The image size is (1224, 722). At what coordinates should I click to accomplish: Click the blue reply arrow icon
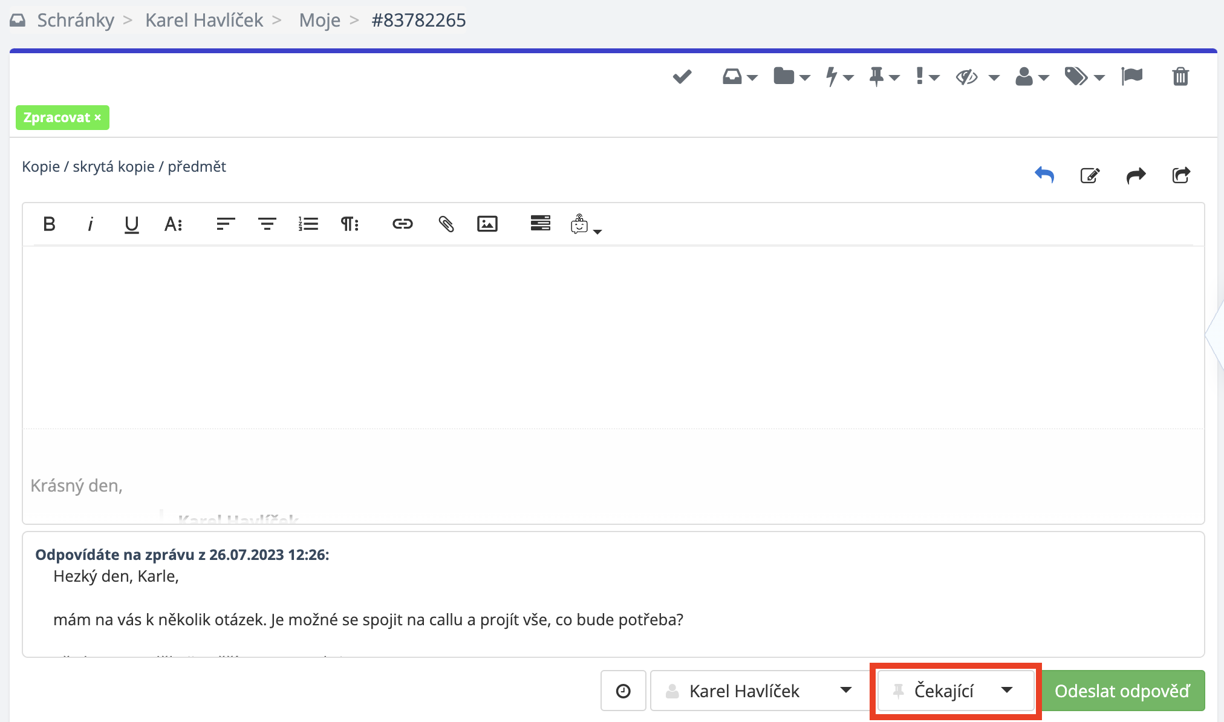[1044, 175]
